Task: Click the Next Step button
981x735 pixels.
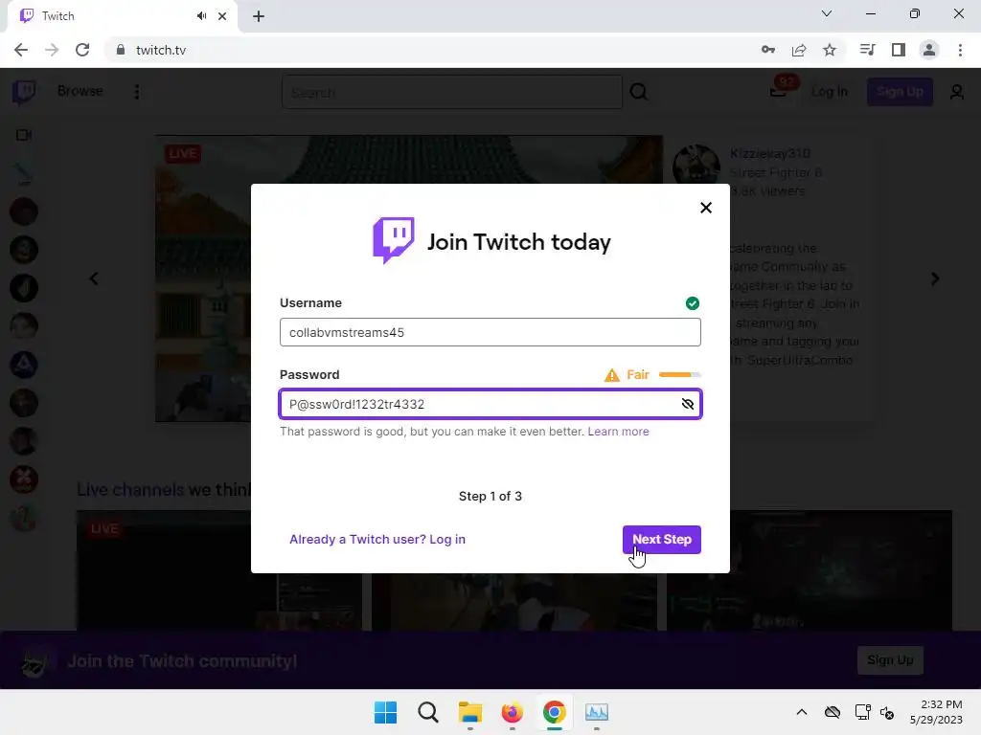Action: click(661, 540)
